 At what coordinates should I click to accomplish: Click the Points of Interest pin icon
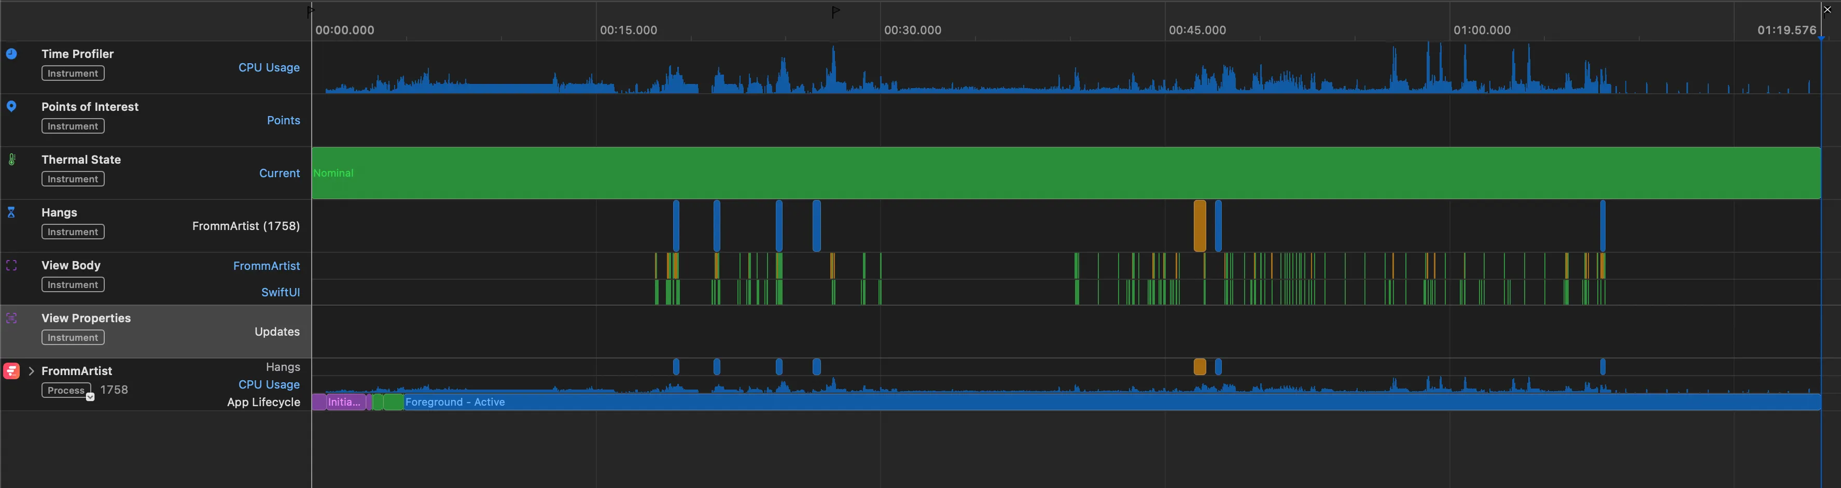(x=11, y=106)
